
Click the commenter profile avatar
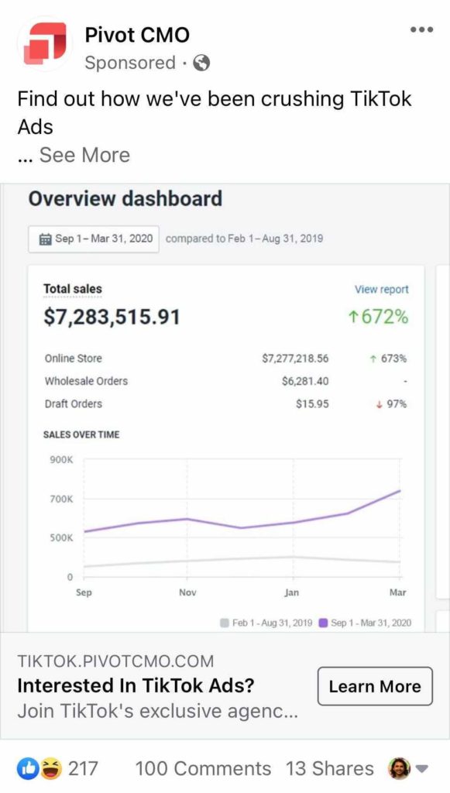[x=399, y=768]
